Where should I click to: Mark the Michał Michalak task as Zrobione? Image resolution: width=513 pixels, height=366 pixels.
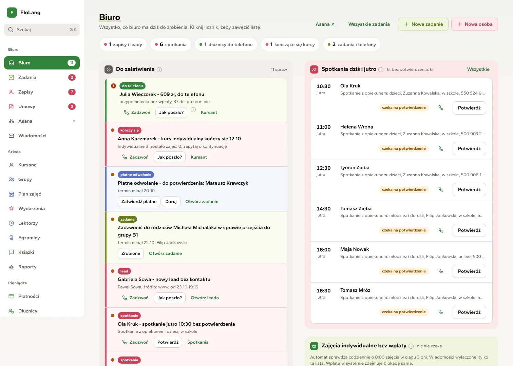131,253
